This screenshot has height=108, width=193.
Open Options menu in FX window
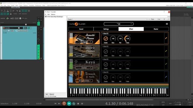click(53, 14)
